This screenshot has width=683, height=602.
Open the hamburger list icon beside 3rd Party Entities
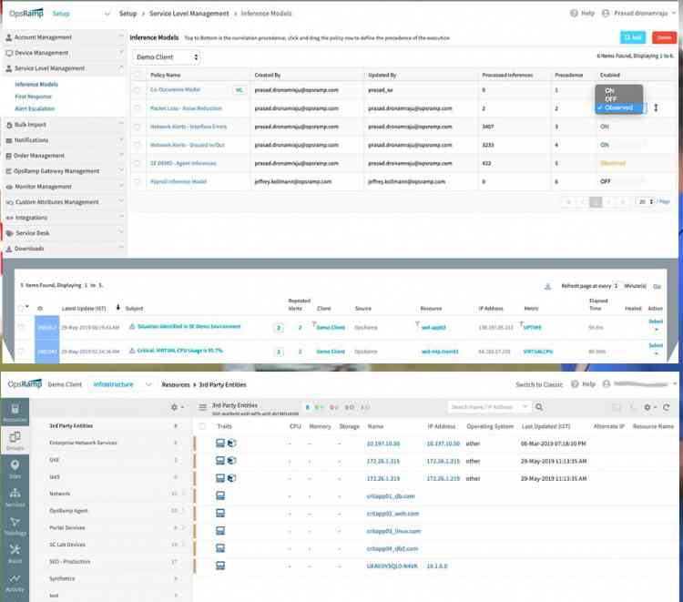point(202,407)
